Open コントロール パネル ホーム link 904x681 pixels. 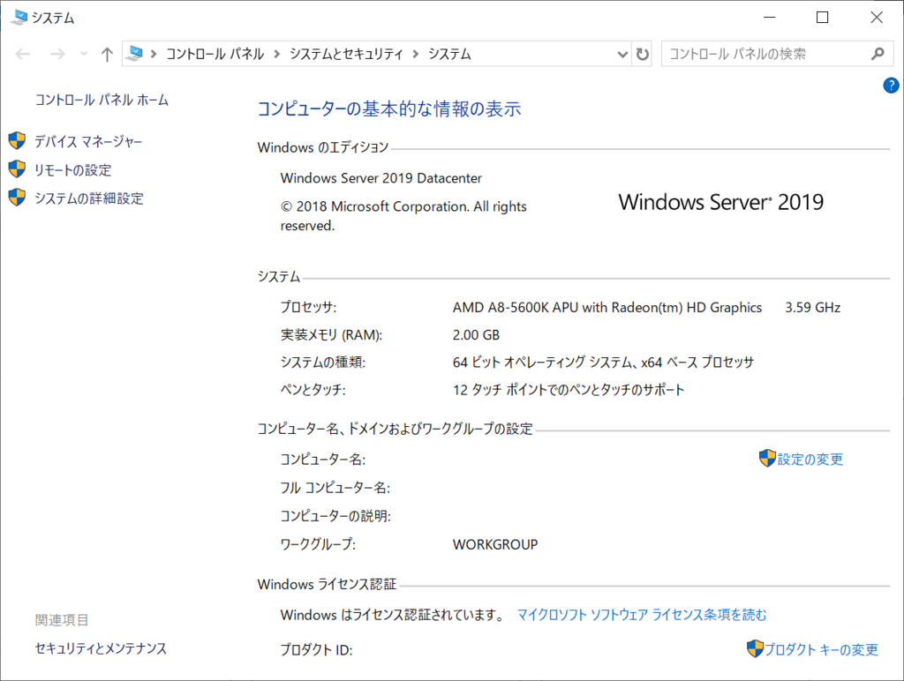tap(102, 101)
